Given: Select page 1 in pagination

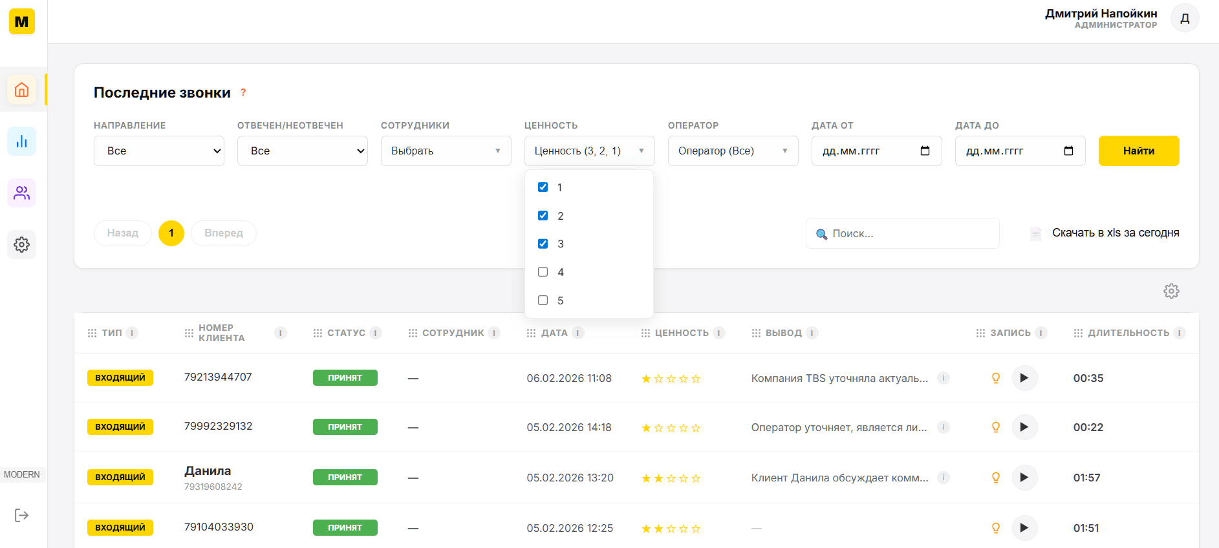Looking at the screenshot, I should 171,233.
